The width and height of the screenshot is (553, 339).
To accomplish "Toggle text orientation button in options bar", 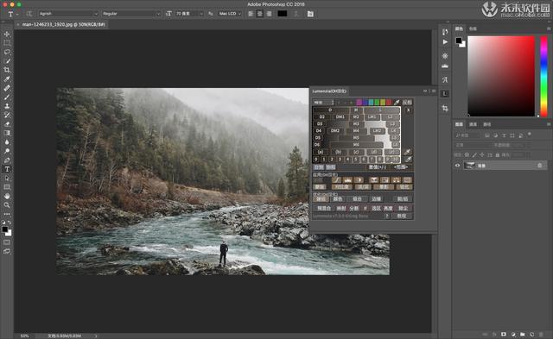I will 29,14.
